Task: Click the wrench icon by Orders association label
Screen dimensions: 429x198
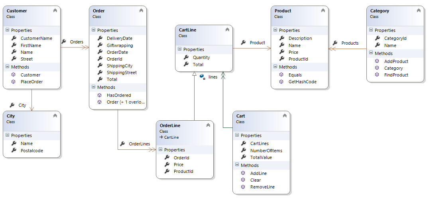Action: [64, 41]
